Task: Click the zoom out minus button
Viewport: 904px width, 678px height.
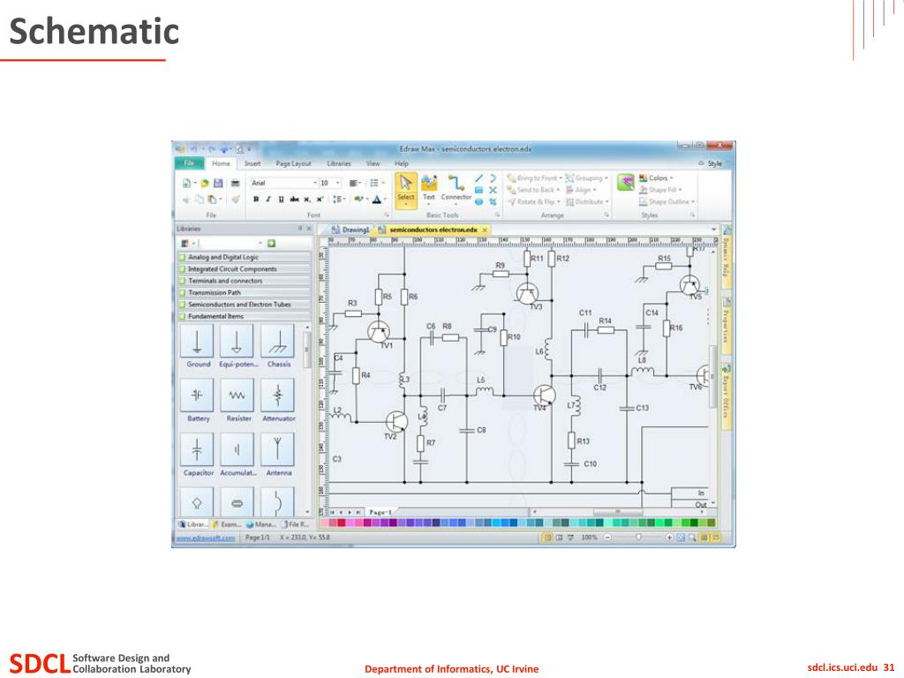Action: [607, 538]
